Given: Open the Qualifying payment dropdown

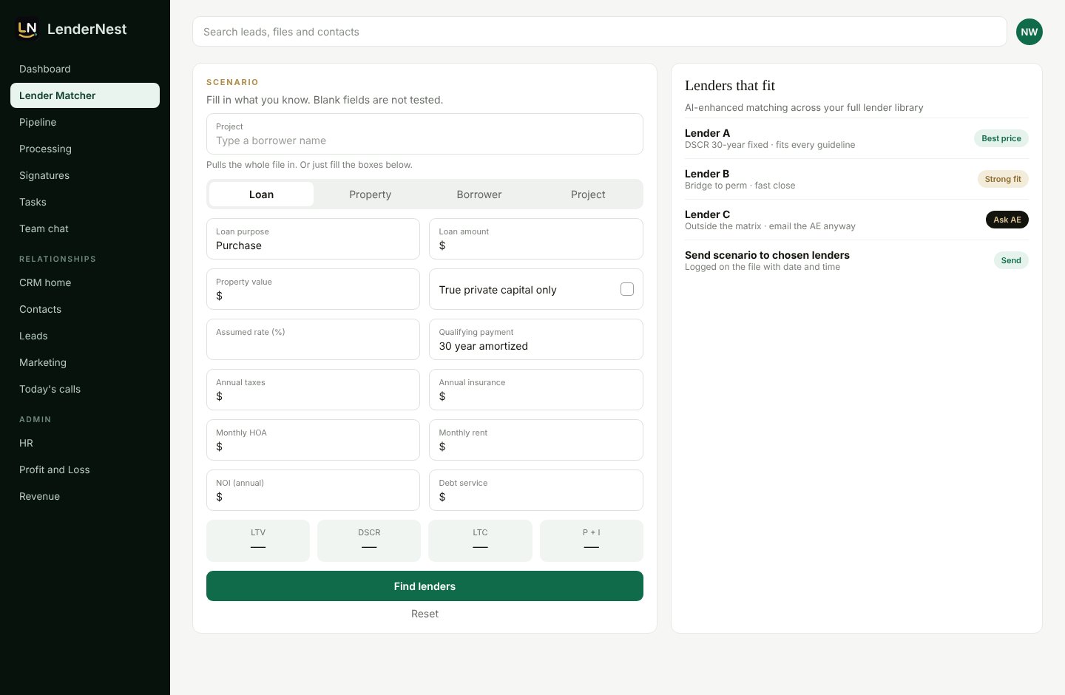Looking at the screenshot, I should 536,339.
